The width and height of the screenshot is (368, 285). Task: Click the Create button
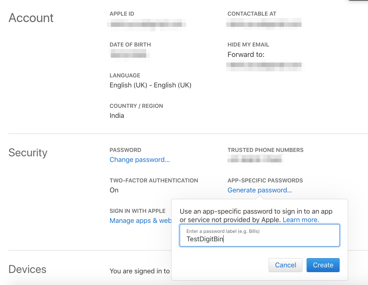(x=323, y=265)
